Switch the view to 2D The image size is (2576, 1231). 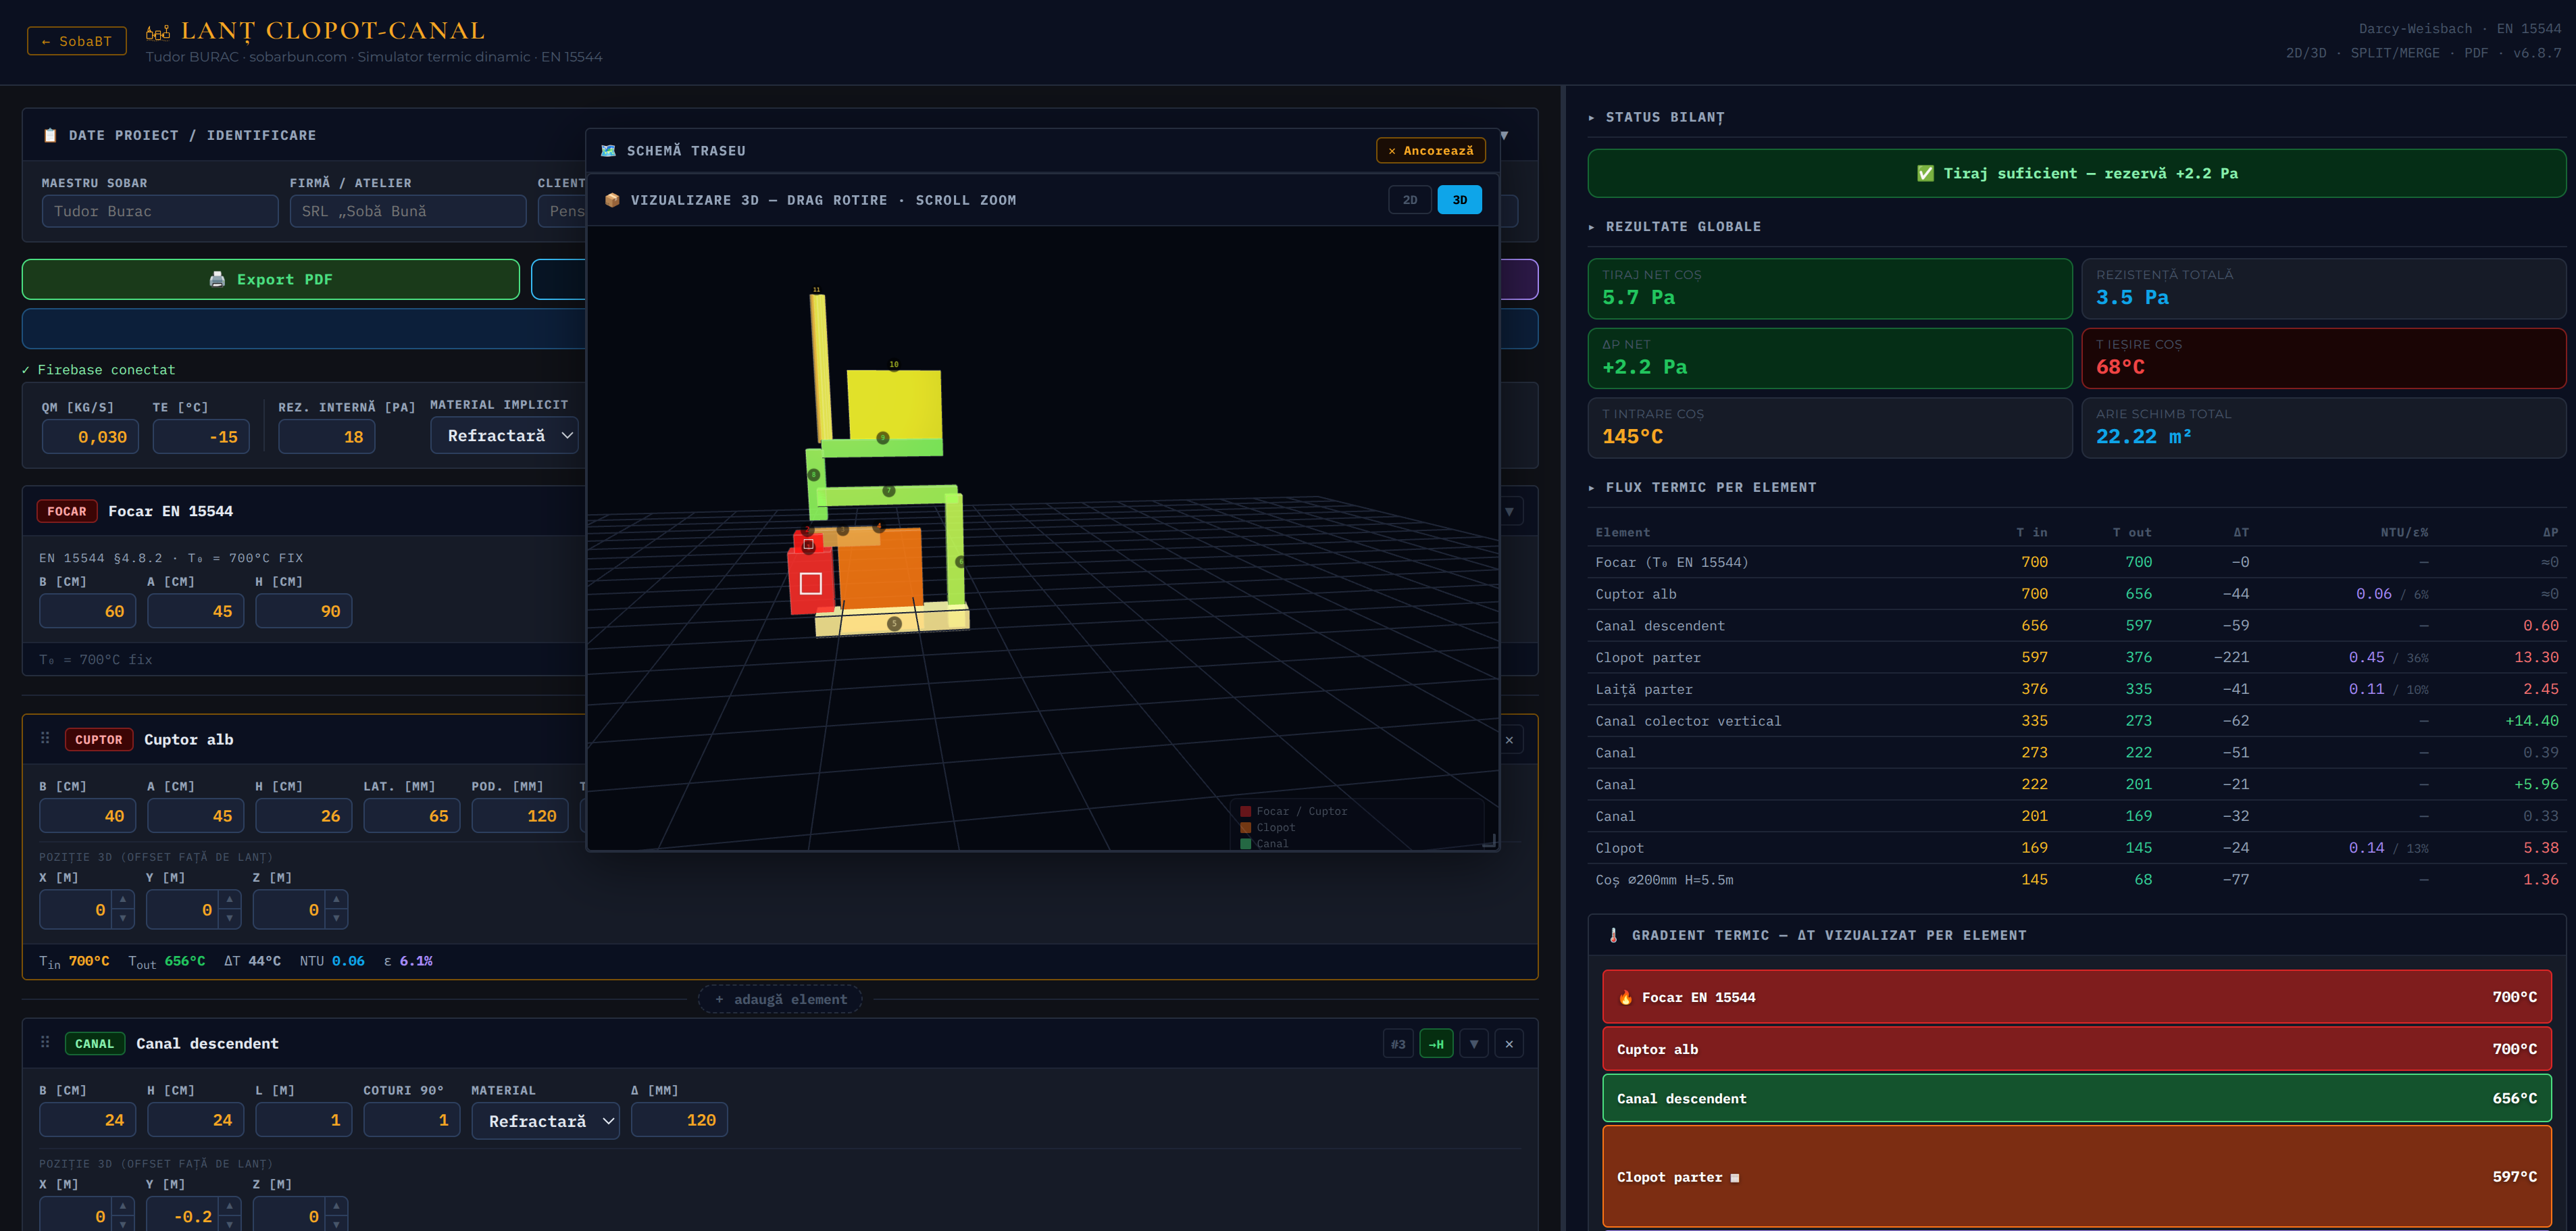click(1409, 200)
